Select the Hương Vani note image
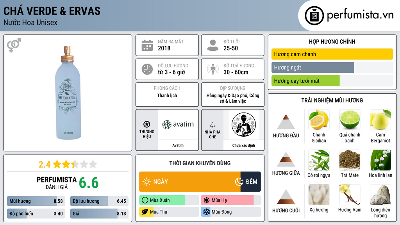This screenshot has width=400, height=225. click(350, 195)
